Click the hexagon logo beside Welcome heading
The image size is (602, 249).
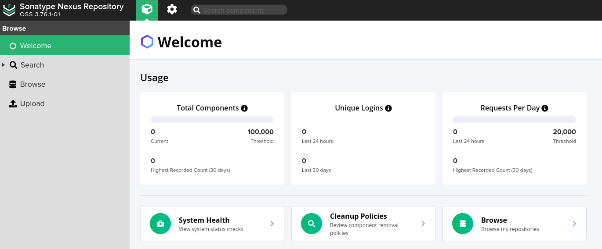click(147, 42)
